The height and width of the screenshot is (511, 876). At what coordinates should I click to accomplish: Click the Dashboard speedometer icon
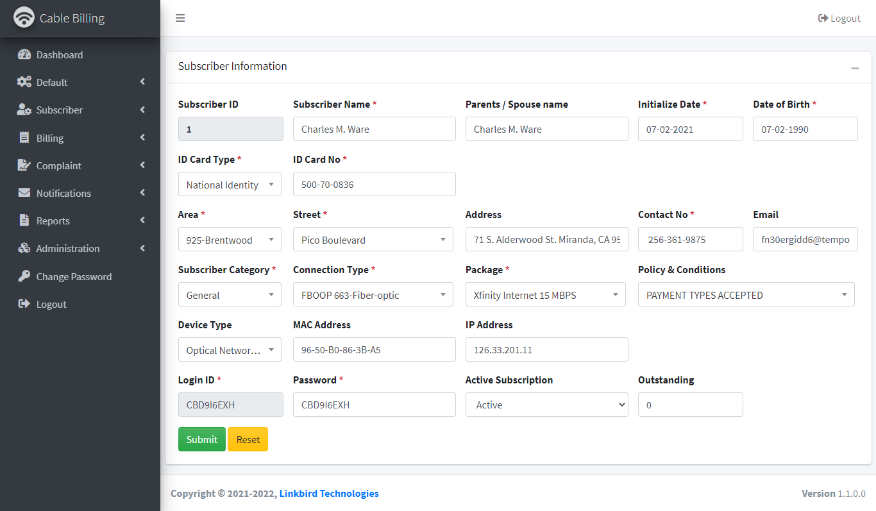click(24, 54)
